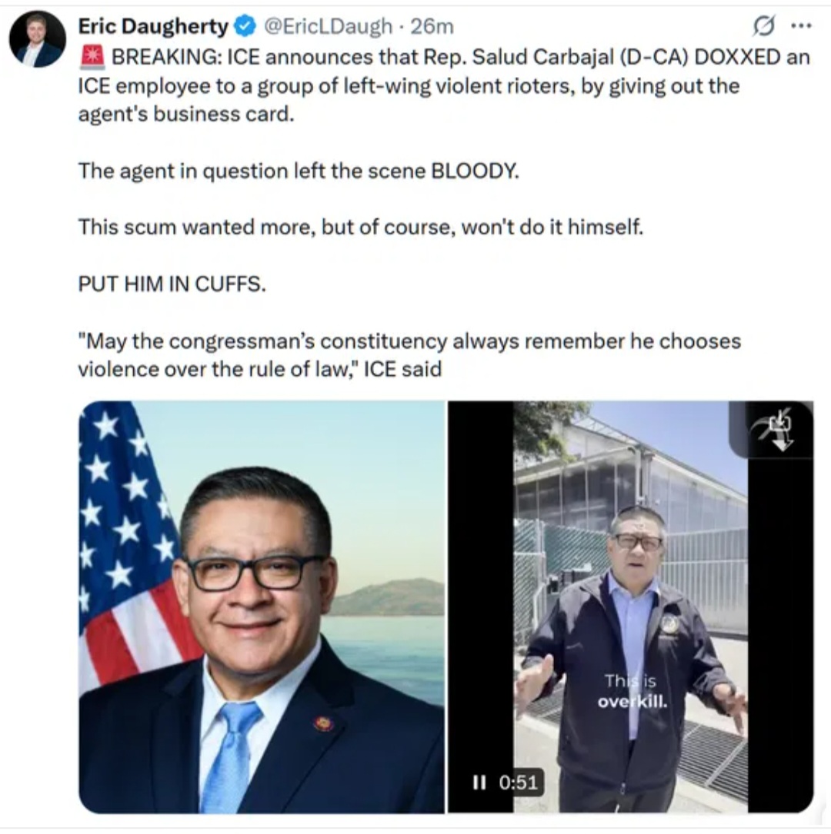Open the video showing the 'This is overkill.' caption
Viewport: 831px width, 834px height.
[631, 607]
